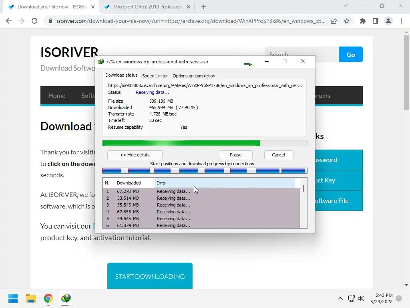The width and height of the screenshot is (410, 308).
Task: Open the taskbar clock showing 5:43 PM
Action: pyautogui.click(x=382, y=298)
